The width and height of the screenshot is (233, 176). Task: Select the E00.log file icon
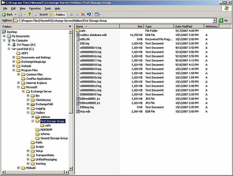pos(78,43)
